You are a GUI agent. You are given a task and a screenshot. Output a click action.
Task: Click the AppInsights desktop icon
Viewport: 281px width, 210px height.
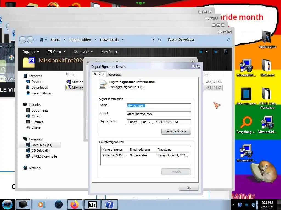click(x=267, y=40)
